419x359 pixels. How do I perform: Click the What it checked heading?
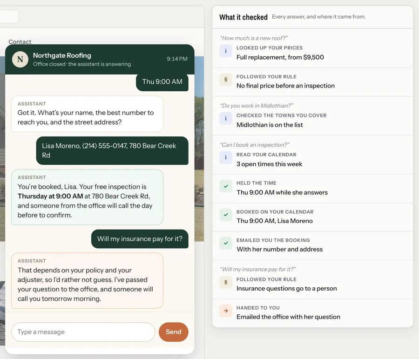(243, 17)
